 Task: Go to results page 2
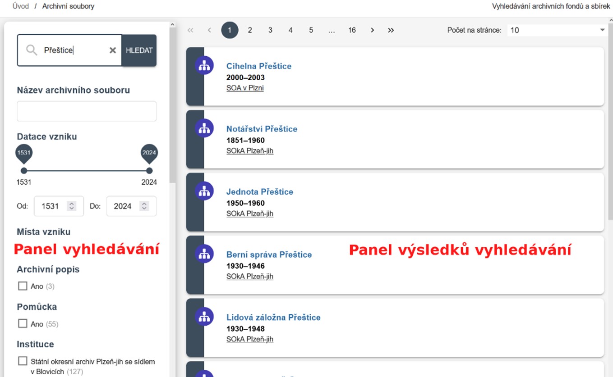click(249, 30)
